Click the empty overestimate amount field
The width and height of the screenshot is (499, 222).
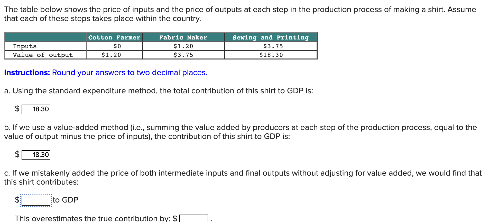193,219
